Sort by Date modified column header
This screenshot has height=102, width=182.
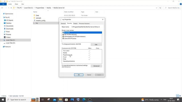69,12
